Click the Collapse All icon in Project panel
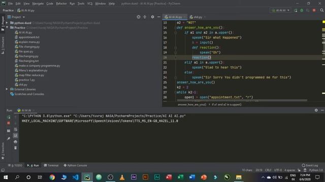The width and height of the screenshot is (325, 182). (x=145, y=17)
